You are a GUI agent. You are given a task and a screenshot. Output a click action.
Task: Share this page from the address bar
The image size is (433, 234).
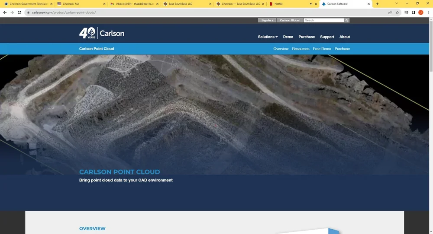[390, 13]
